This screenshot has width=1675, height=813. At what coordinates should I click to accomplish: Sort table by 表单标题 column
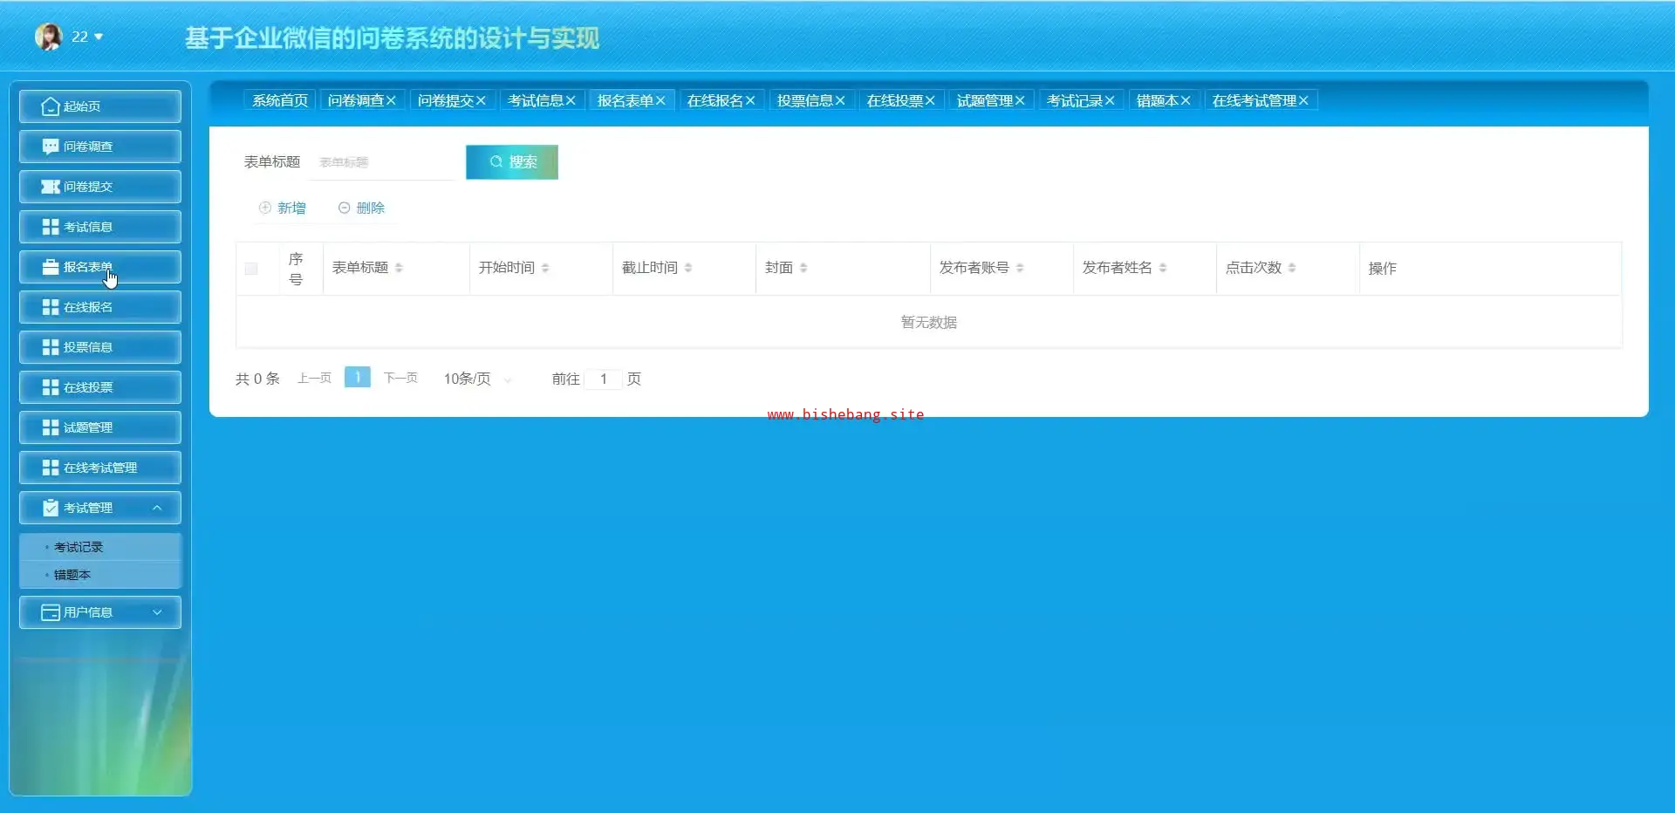point(399,268)
